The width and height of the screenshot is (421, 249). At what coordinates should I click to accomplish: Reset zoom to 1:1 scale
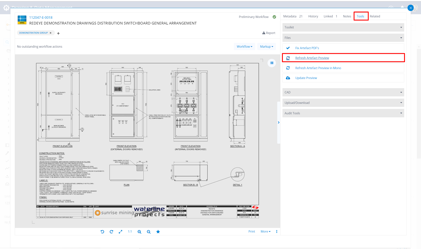130,232
